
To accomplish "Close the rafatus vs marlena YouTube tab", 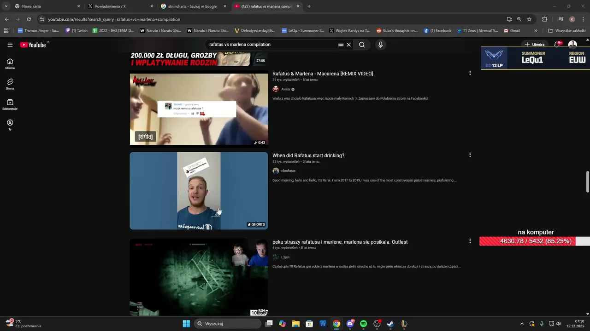I will click(298, 6).
